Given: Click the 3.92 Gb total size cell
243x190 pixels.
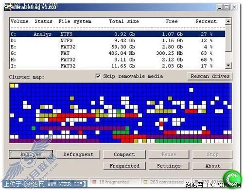Looking at the screenshot, I should [124, 34].
